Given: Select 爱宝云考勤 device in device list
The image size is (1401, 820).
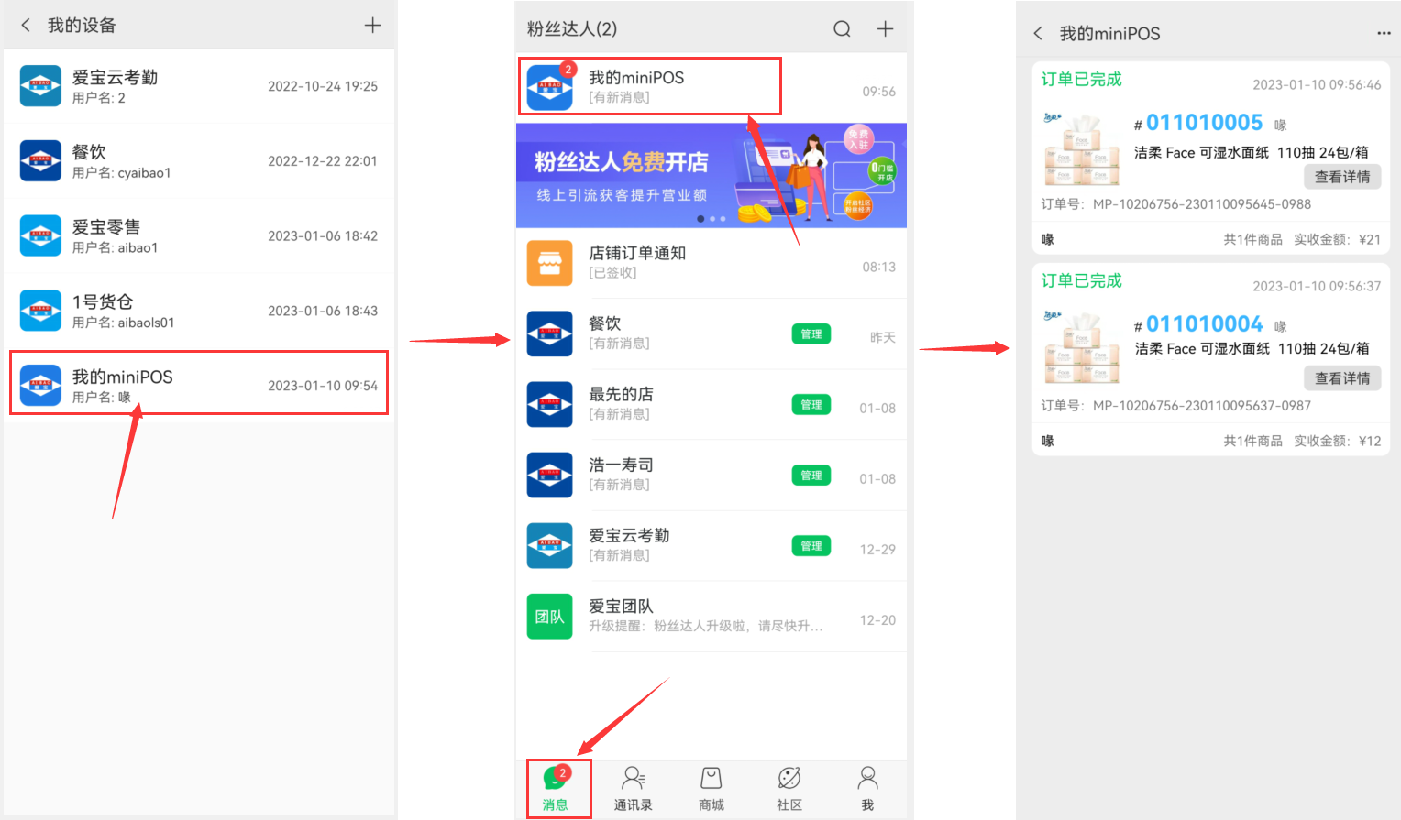Looking at the screenshot, I should pos(198,86).
